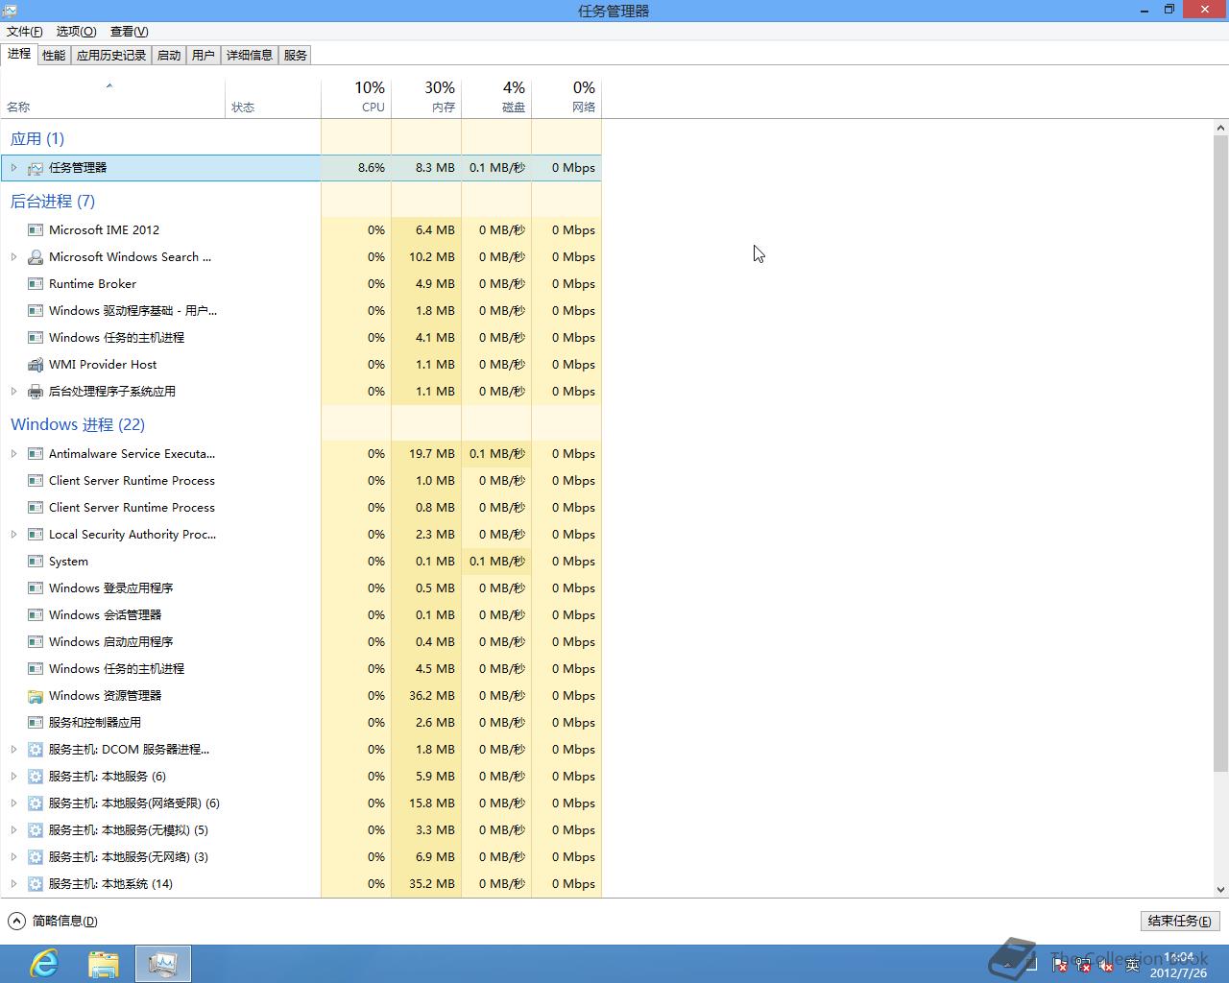Image resolution: width=1229 pixels, height=983 pixels.
Task: Switch to the 详细信息 tab
Action: pyautogui.click(x=250, y=56)
